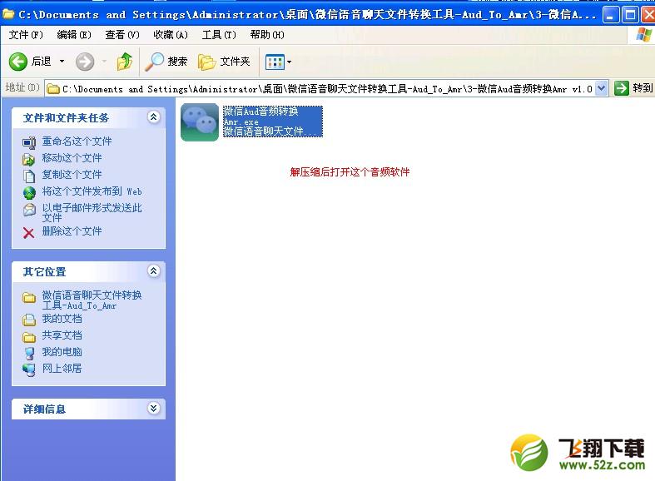
Task: Minimize the Explorer window
Action: point(611,16)
